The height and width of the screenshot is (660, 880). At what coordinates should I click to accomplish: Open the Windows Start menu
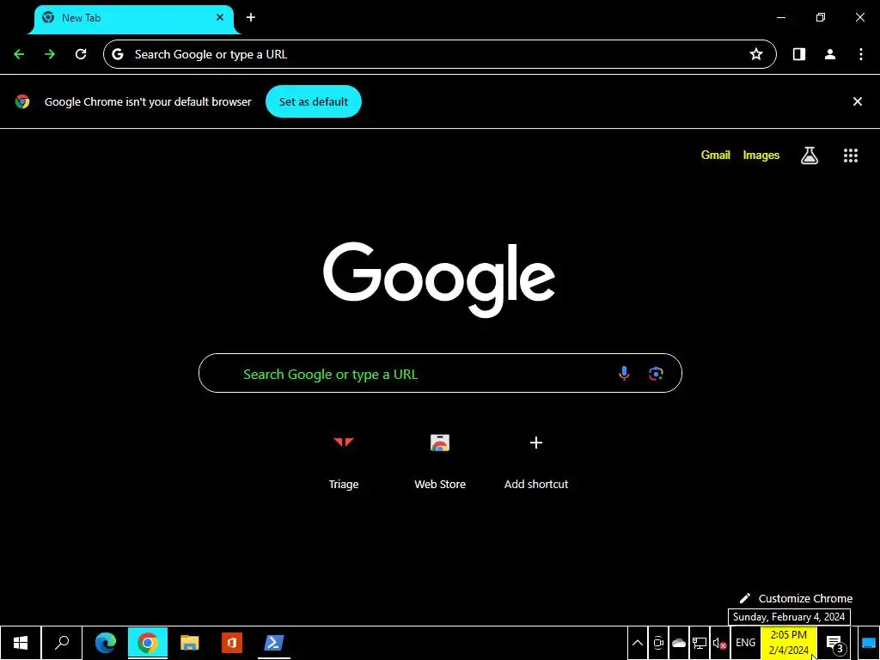21,643
